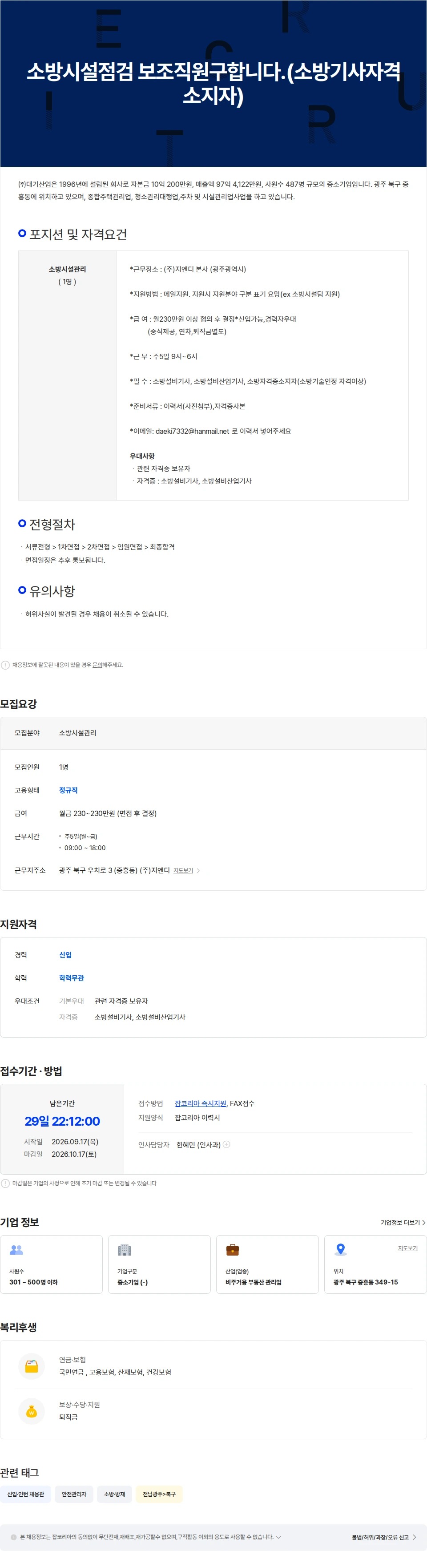Click the 전형절차 heading bullet
Image resolution: width=427 pixels, height=1551 pixels.
pos(22,523)
